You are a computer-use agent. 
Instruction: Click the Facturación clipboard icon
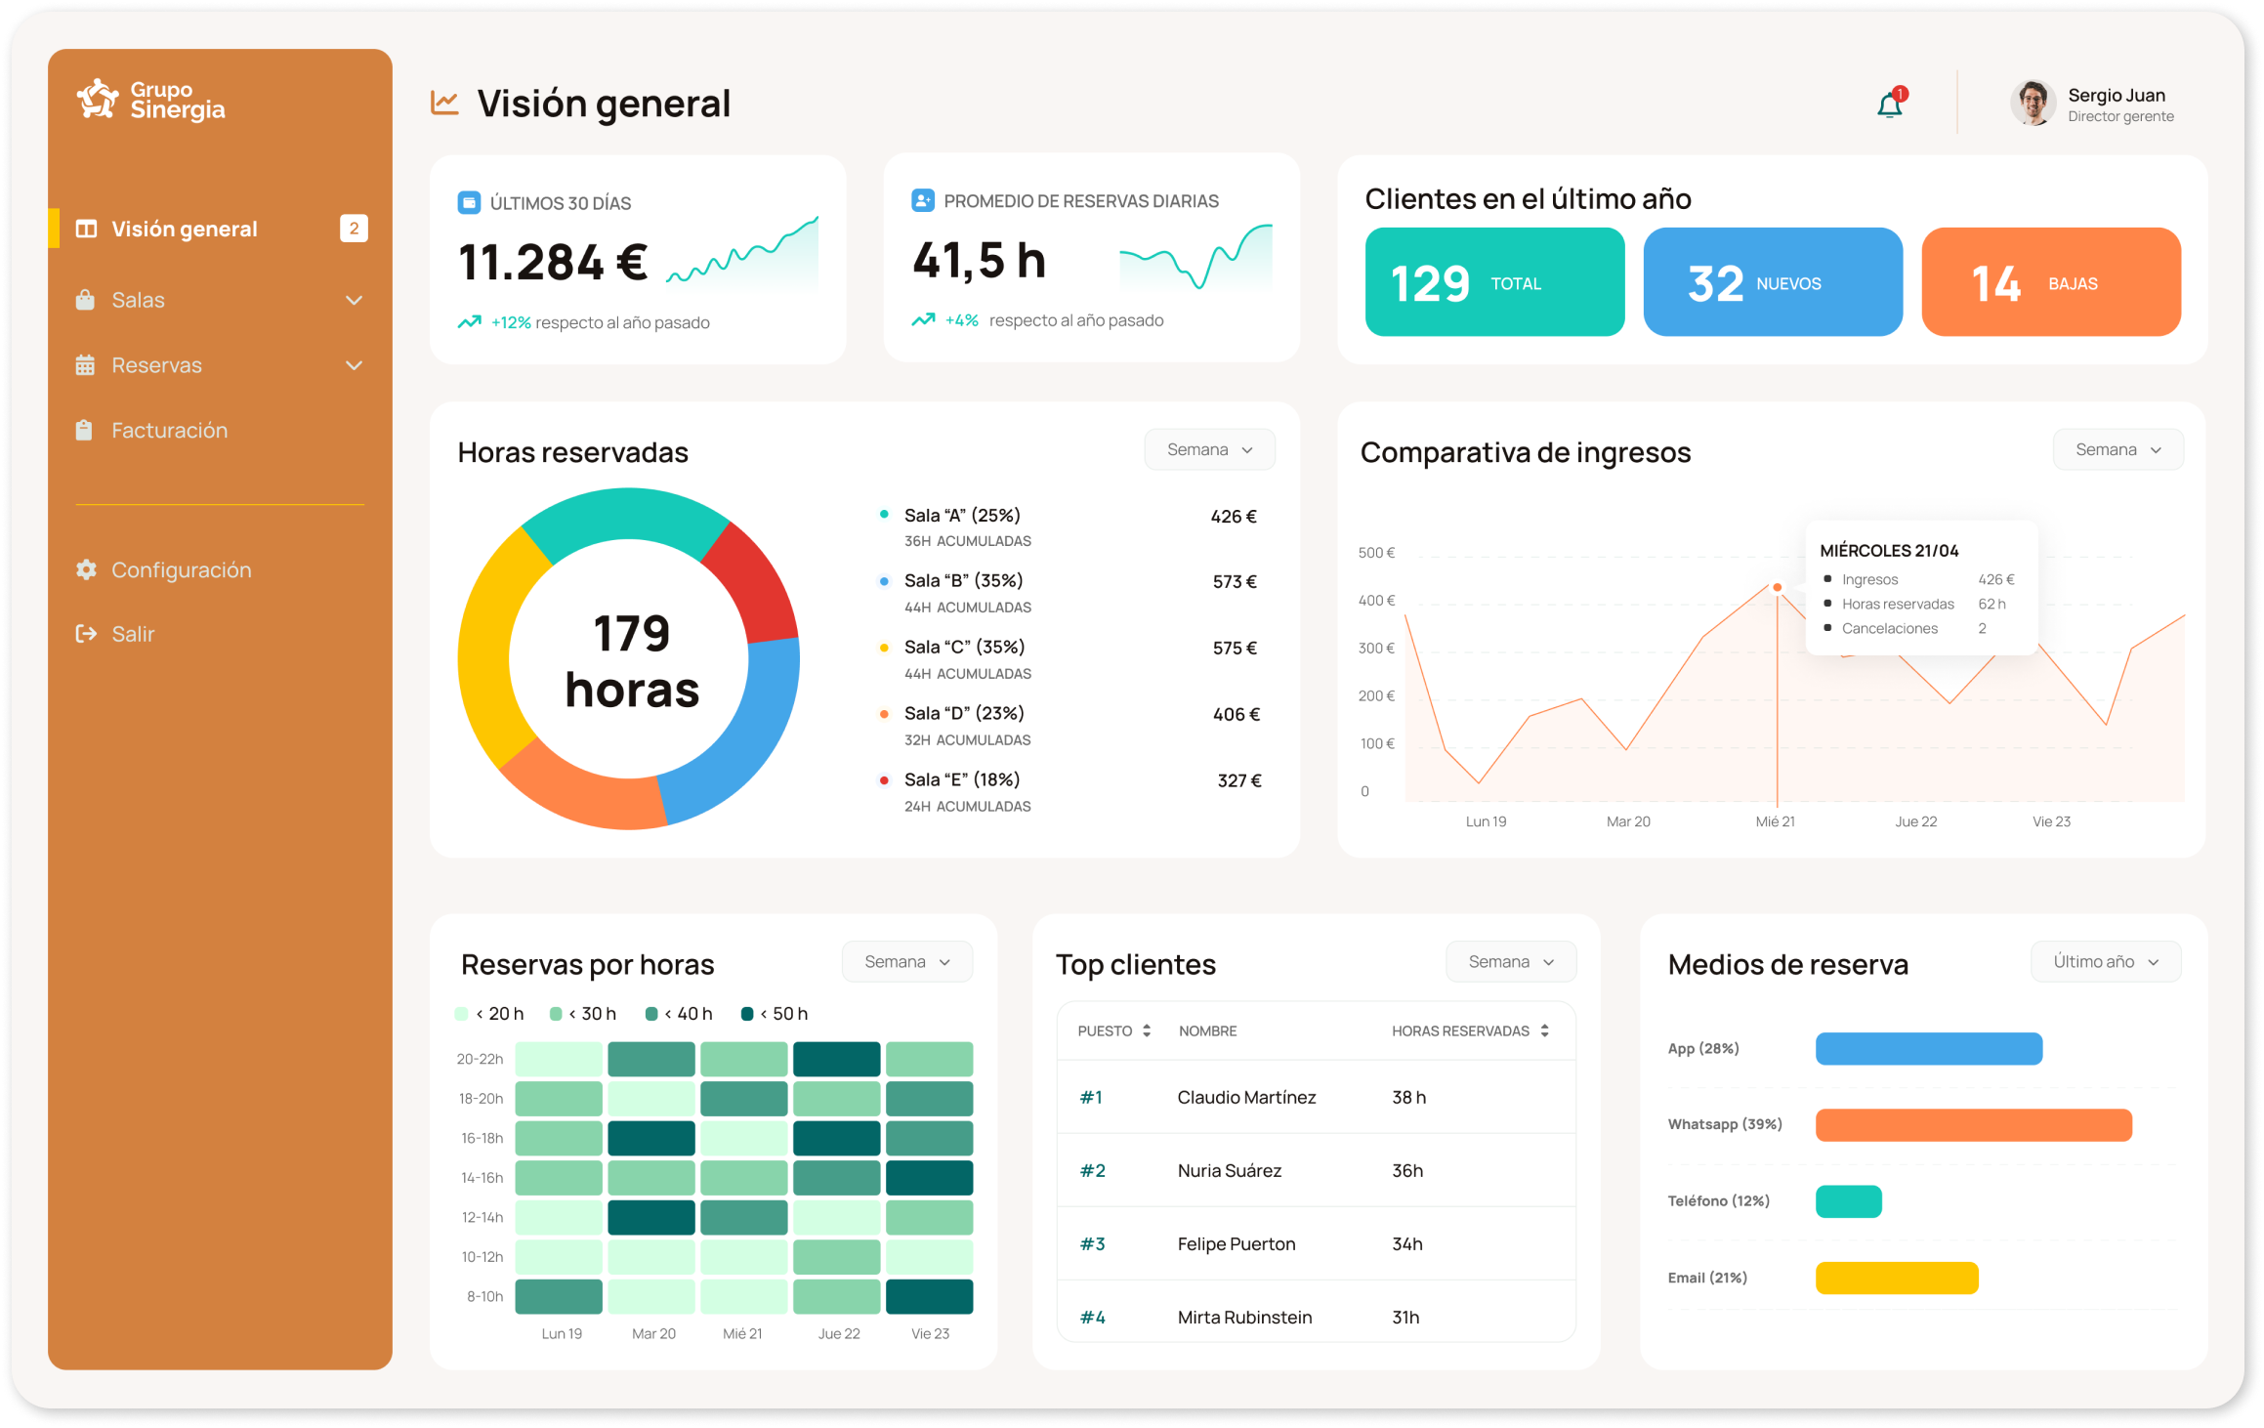point(85,430)
